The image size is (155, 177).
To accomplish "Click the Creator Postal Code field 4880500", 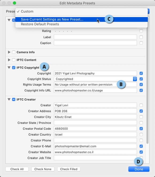I will pos(95,128).
